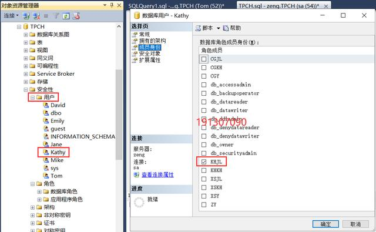
Task: Collapse the TPCH database node
Action: point(19,27)
